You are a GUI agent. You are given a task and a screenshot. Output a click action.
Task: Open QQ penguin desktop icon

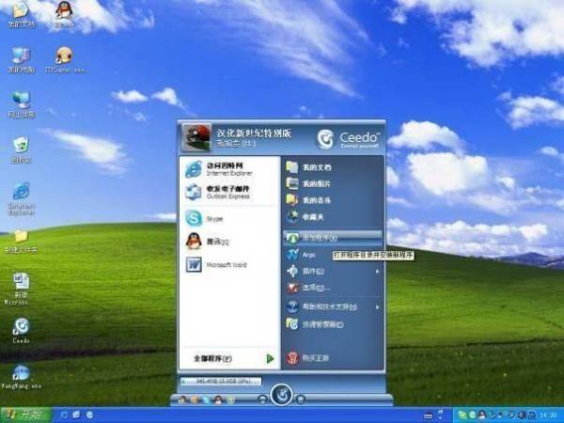pyautogui.click(x=64, y=14)
